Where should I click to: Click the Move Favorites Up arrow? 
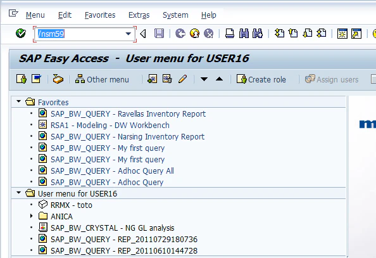pyautogui.click(x=220, y=79)
